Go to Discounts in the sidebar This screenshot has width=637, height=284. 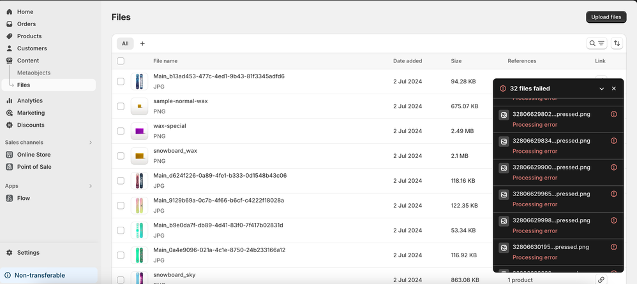(x=31, y=125)
